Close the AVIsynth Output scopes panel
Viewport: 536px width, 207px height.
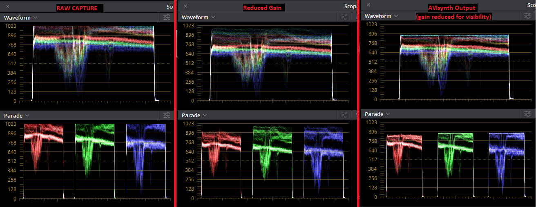click(368, 5)
